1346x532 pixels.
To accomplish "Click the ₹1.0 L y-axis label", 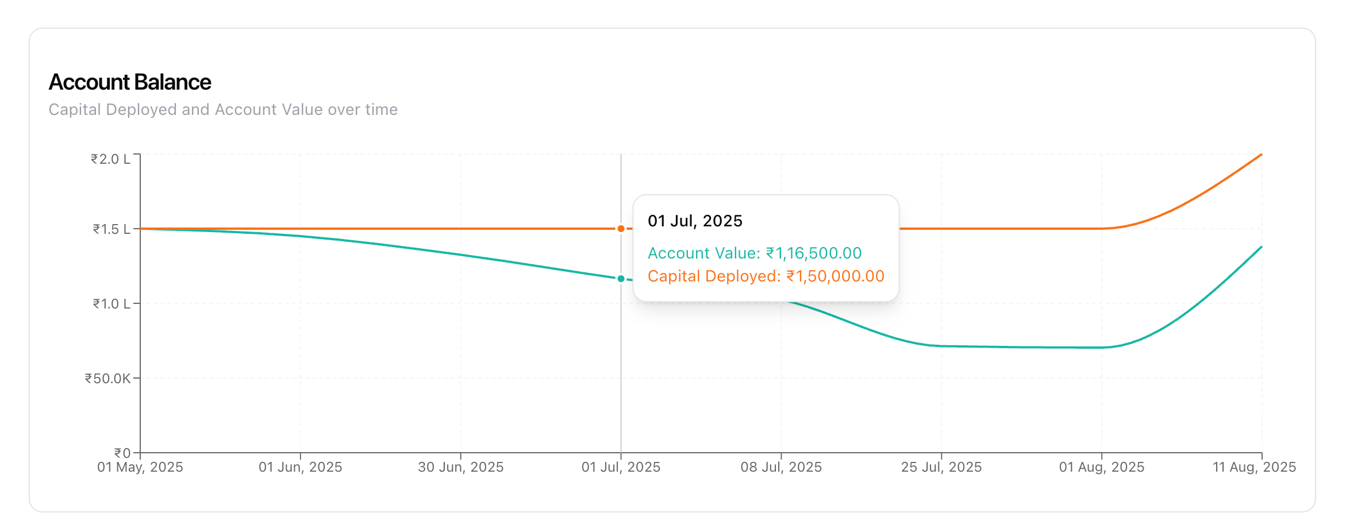I will (x=111, y=304).
